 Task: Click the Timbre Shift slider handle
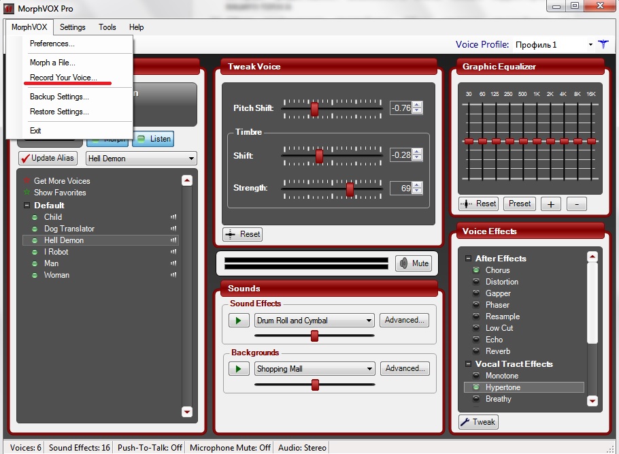[x=320, y=156]
